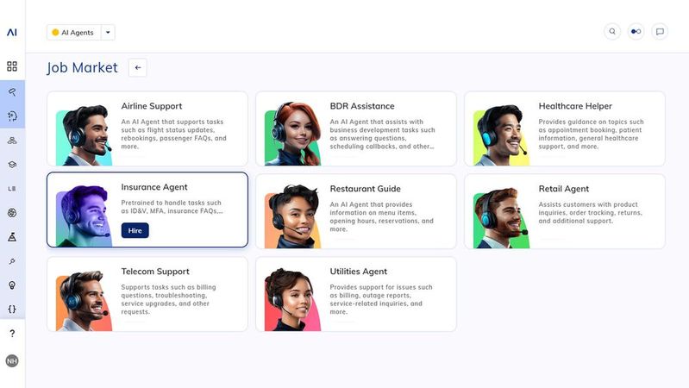The image size is (689, 388).
Task: Open the job market hiring sidebar icon
Action: tap(12, 92)
